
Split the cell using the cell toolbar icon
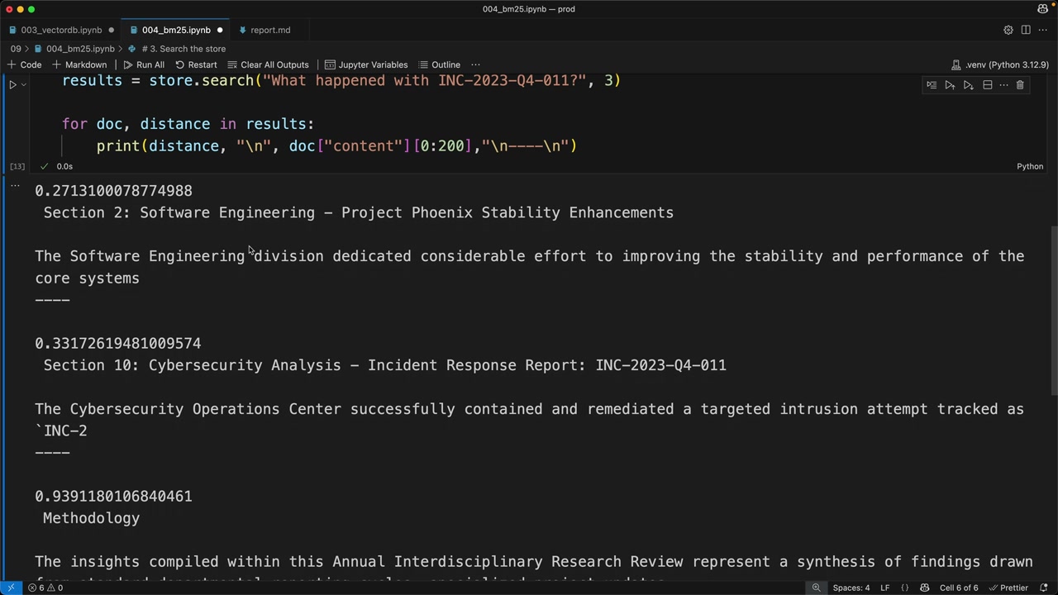click(987, 85)
